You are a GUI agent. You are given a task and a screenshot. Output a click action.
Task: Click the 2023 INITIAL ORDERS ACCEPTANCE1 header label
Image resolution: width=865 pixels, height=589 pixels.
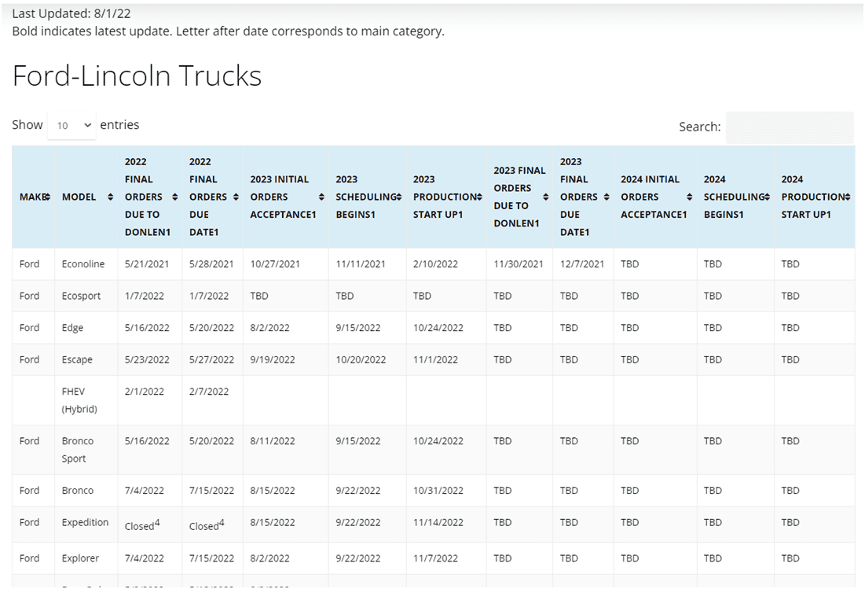tap(283, 197)
